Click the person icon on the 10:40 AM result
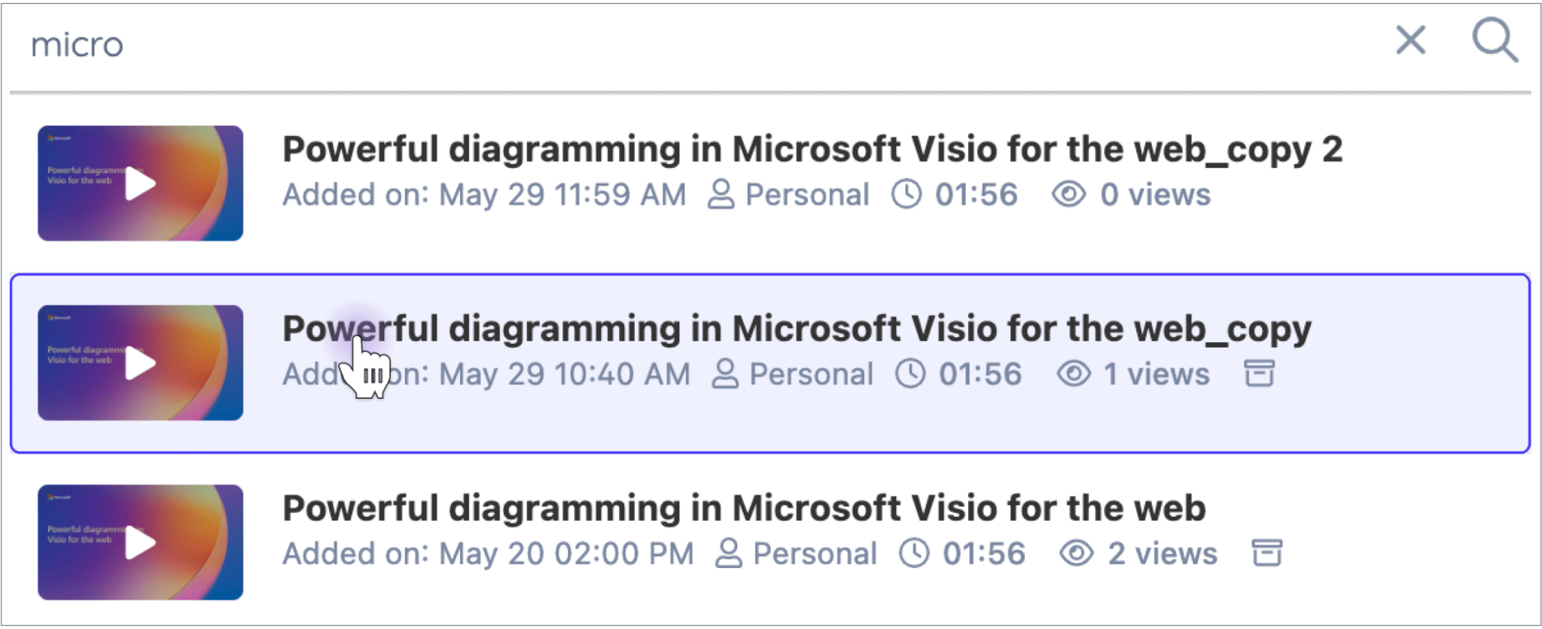The image size is (1542, 629). pos(724,374)
